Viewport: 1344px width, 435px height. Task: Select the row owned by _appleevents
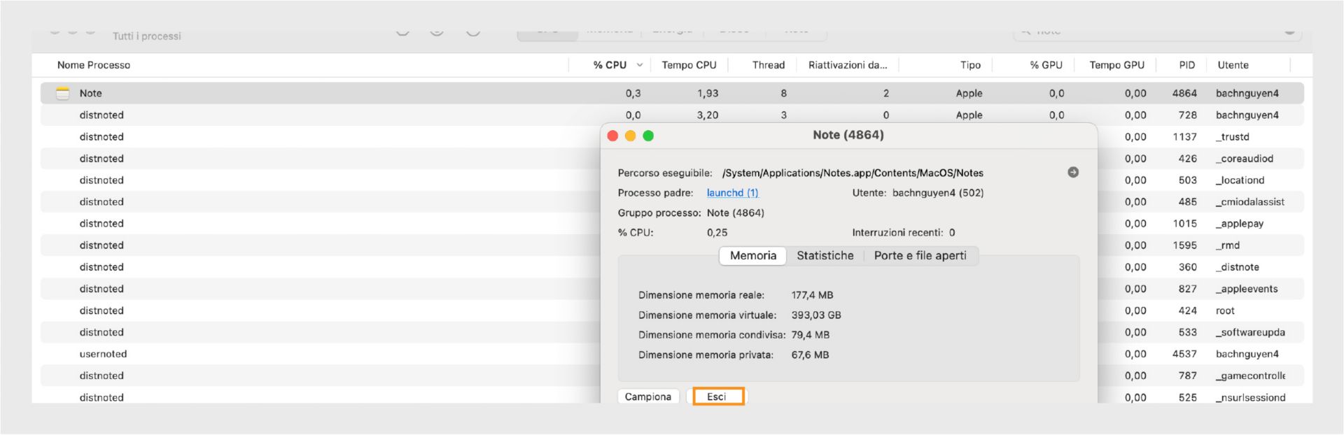(672, 288)
